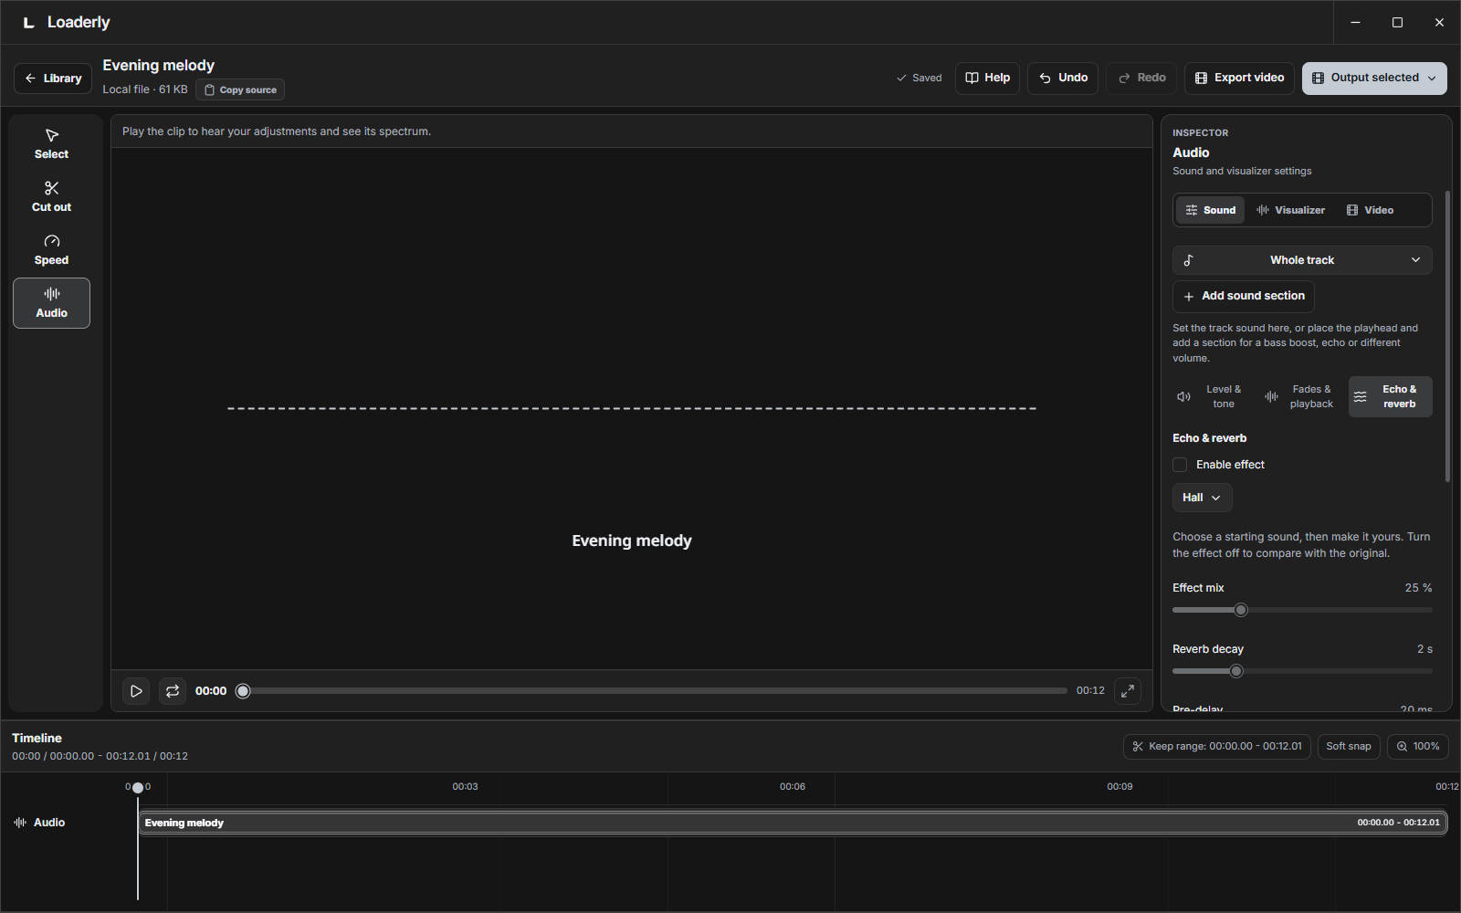
Task: Choose the Cut out scissors tool
Action: 51,197
